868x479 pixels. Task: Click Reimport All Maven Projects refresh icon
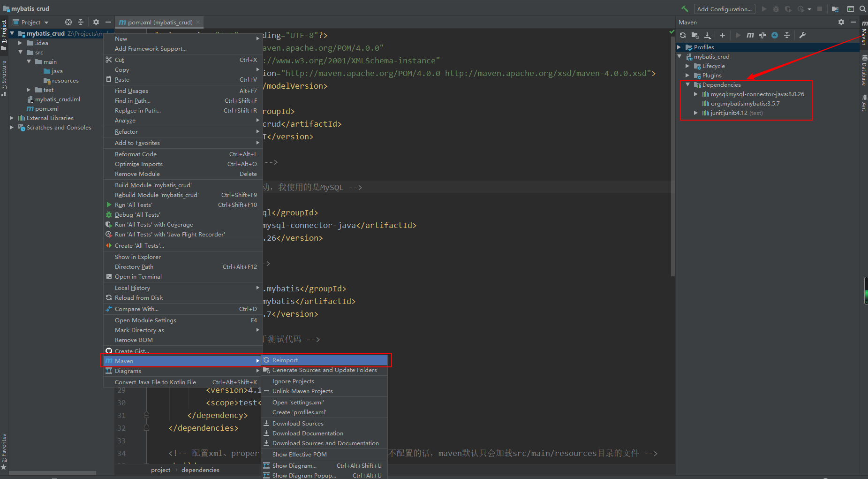tap(683, 35)
